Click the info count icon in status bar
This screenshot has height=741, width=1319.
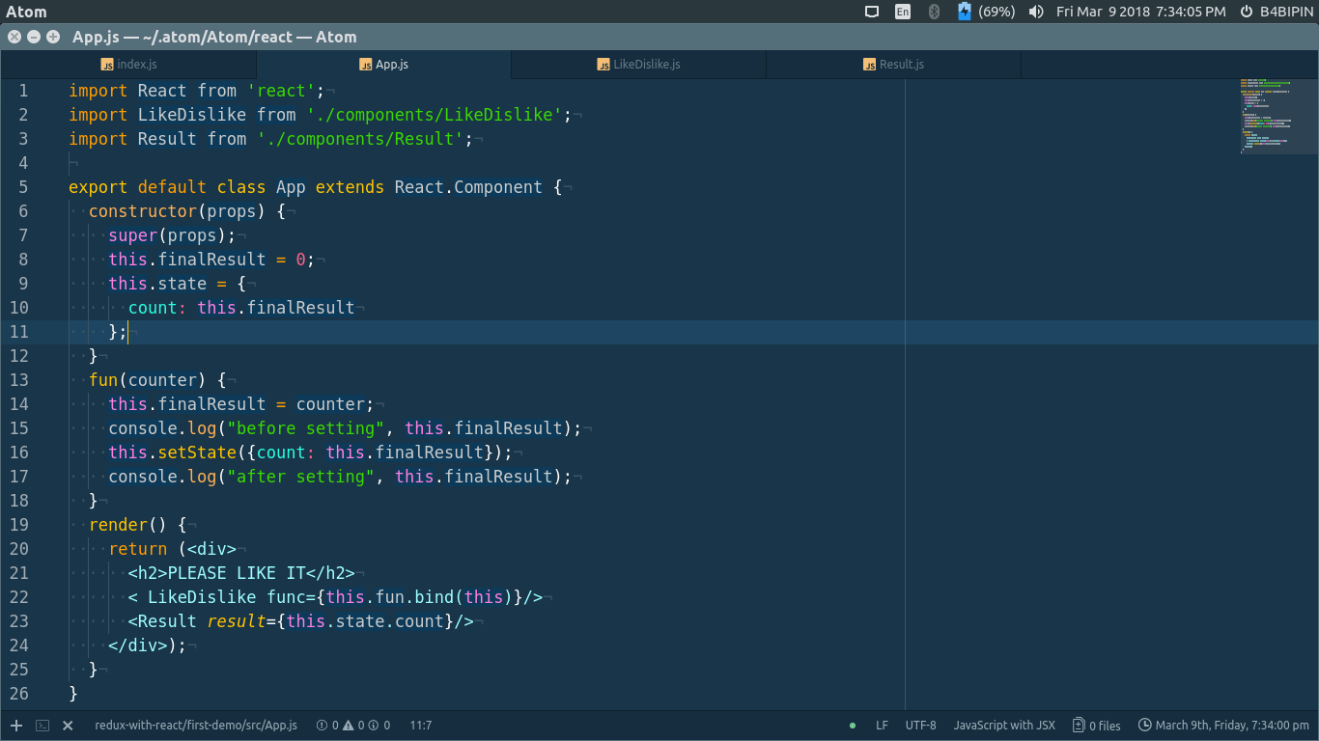point(376,725)
